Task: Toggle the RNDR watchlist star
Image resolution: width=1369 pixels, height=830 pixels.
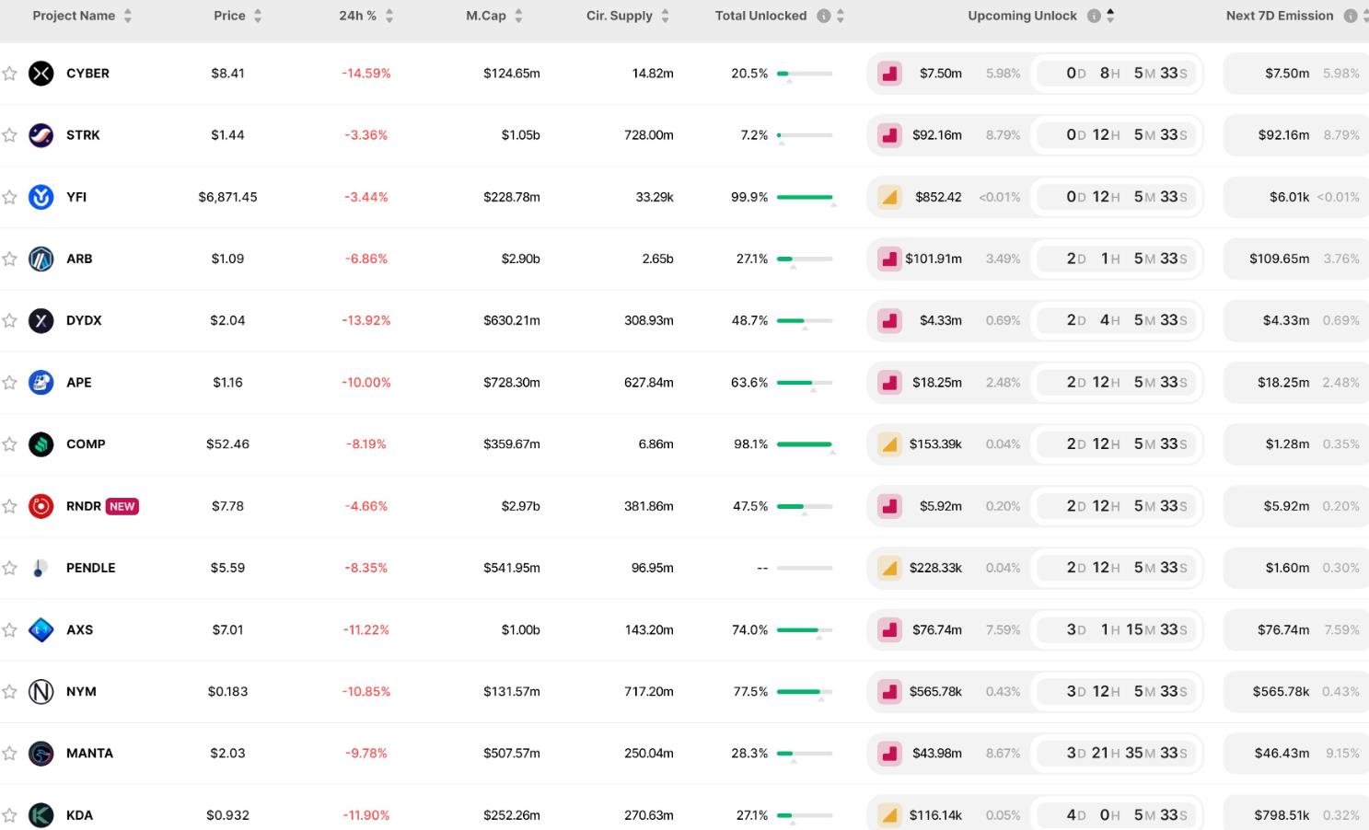Action: 9,506
